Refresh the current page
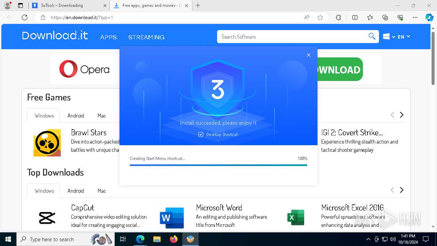Screen dimensions: 437x246 (x=25, y=17)
